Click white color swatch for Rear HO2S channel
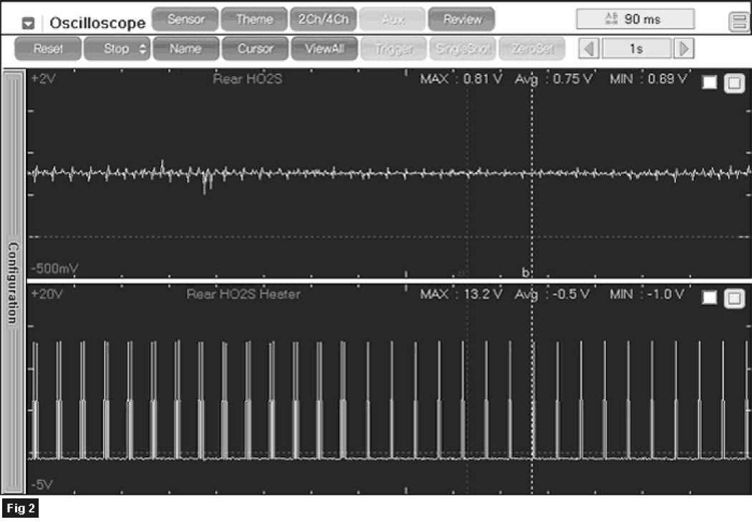 [x=709, y=83]
